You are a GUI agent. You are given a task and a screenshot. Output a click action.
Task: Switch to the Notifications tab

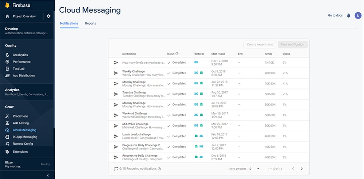coord(69,23)
